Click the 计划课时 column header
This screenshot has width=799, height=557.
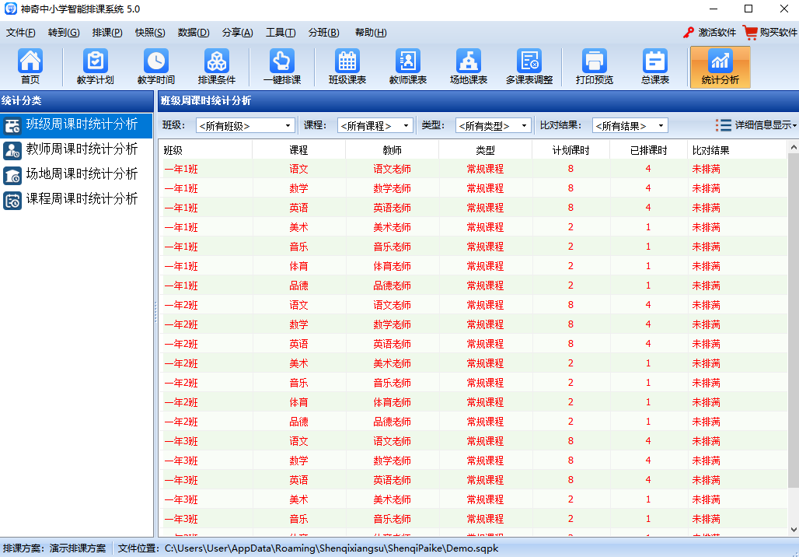click(570, 150)
